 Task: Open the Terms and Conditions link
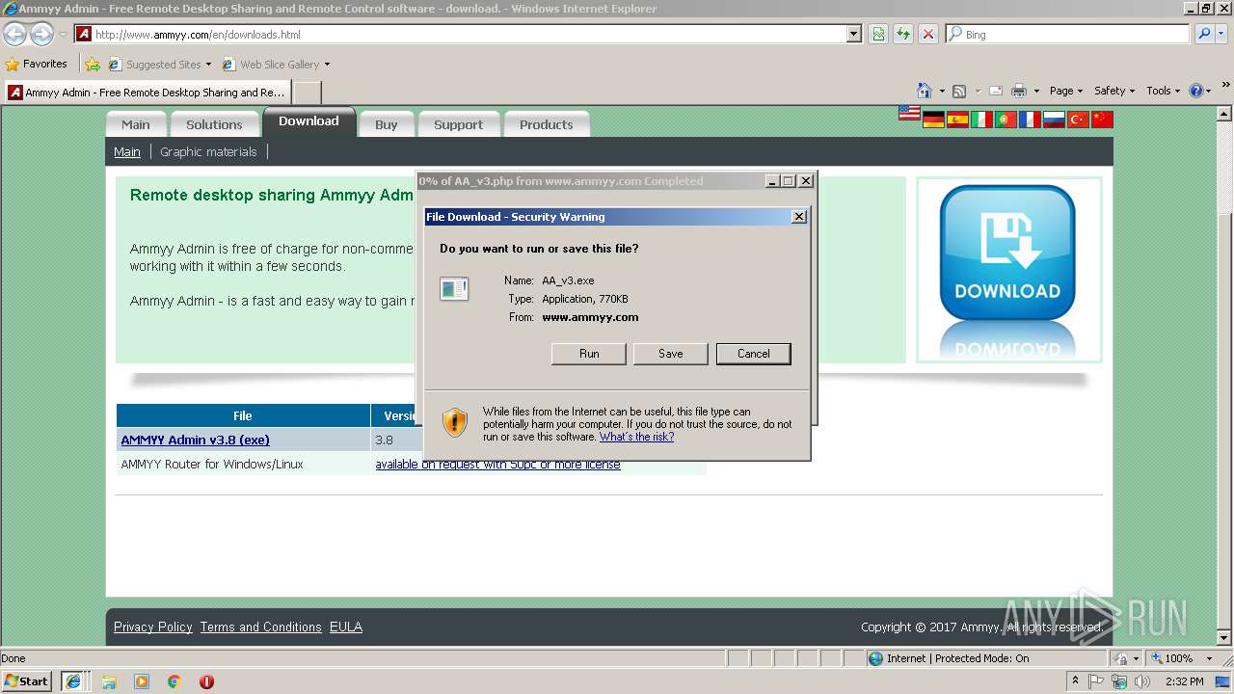[x=261, y=627]
